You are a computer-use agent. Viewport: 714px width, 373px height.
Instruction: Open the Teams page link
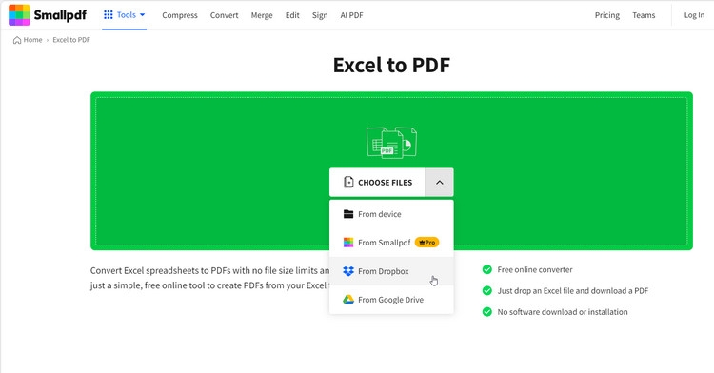644,15
